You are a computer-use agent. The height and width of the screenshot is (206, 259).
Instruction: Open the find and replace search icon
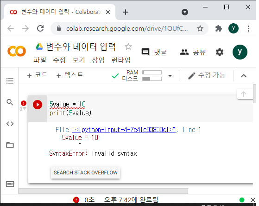point(10,102)
